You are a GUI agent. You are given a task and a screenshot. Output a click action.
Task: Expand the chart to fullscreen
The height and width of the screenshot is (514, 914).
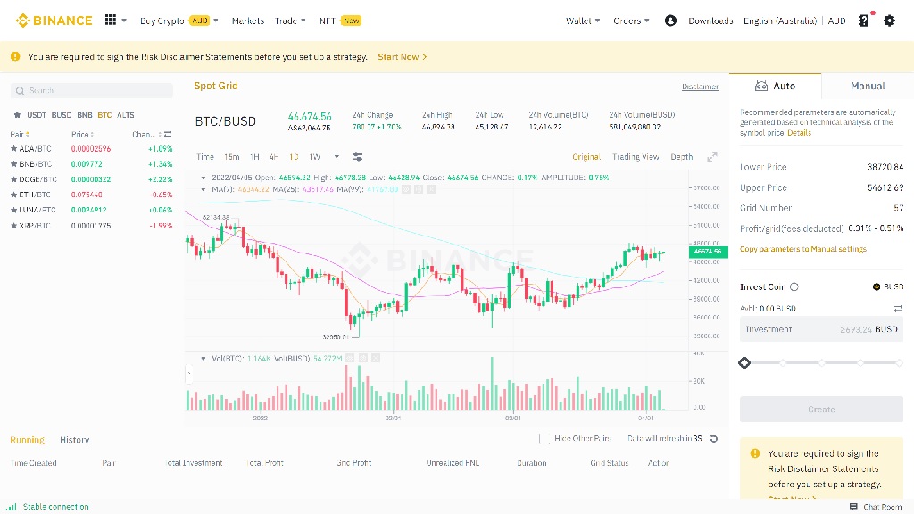(x=711, y=157)
